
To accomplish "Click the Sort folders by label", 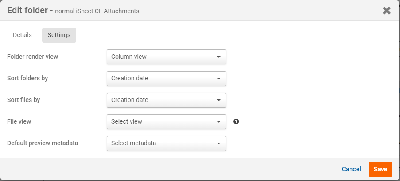I will (x=27, y=79).
